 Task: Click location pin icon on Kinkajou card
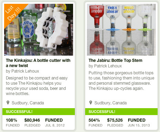pos(8,103)
